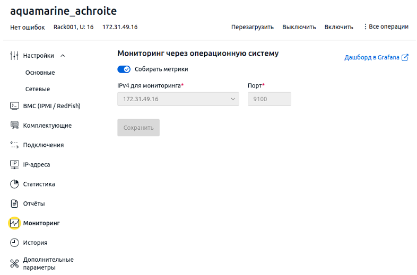Image resolution: width=417 pixels, height=275 pixels.
Task: Open the Все операции menu
Action: [386, 26]
